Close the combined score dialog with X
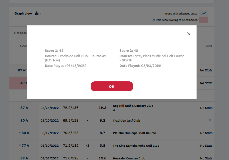Viewport: 229px width, 160px height. [x=189, y=34]
